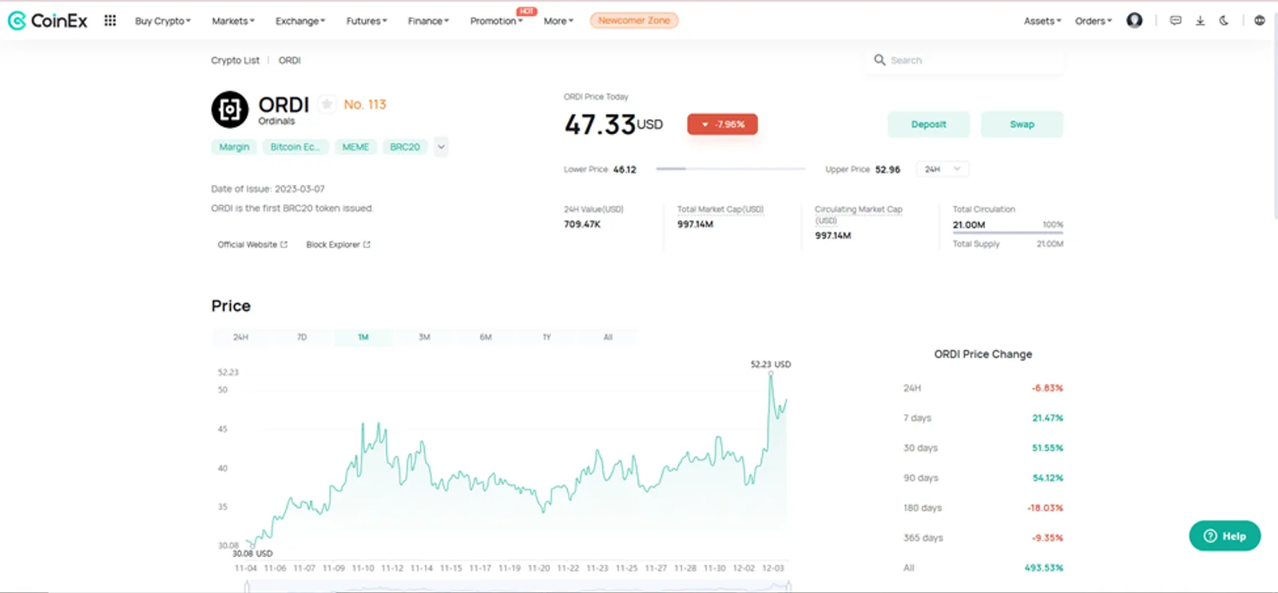Add ORDI to favorites star
The image size is (1278, 593).
pos(327,105)
